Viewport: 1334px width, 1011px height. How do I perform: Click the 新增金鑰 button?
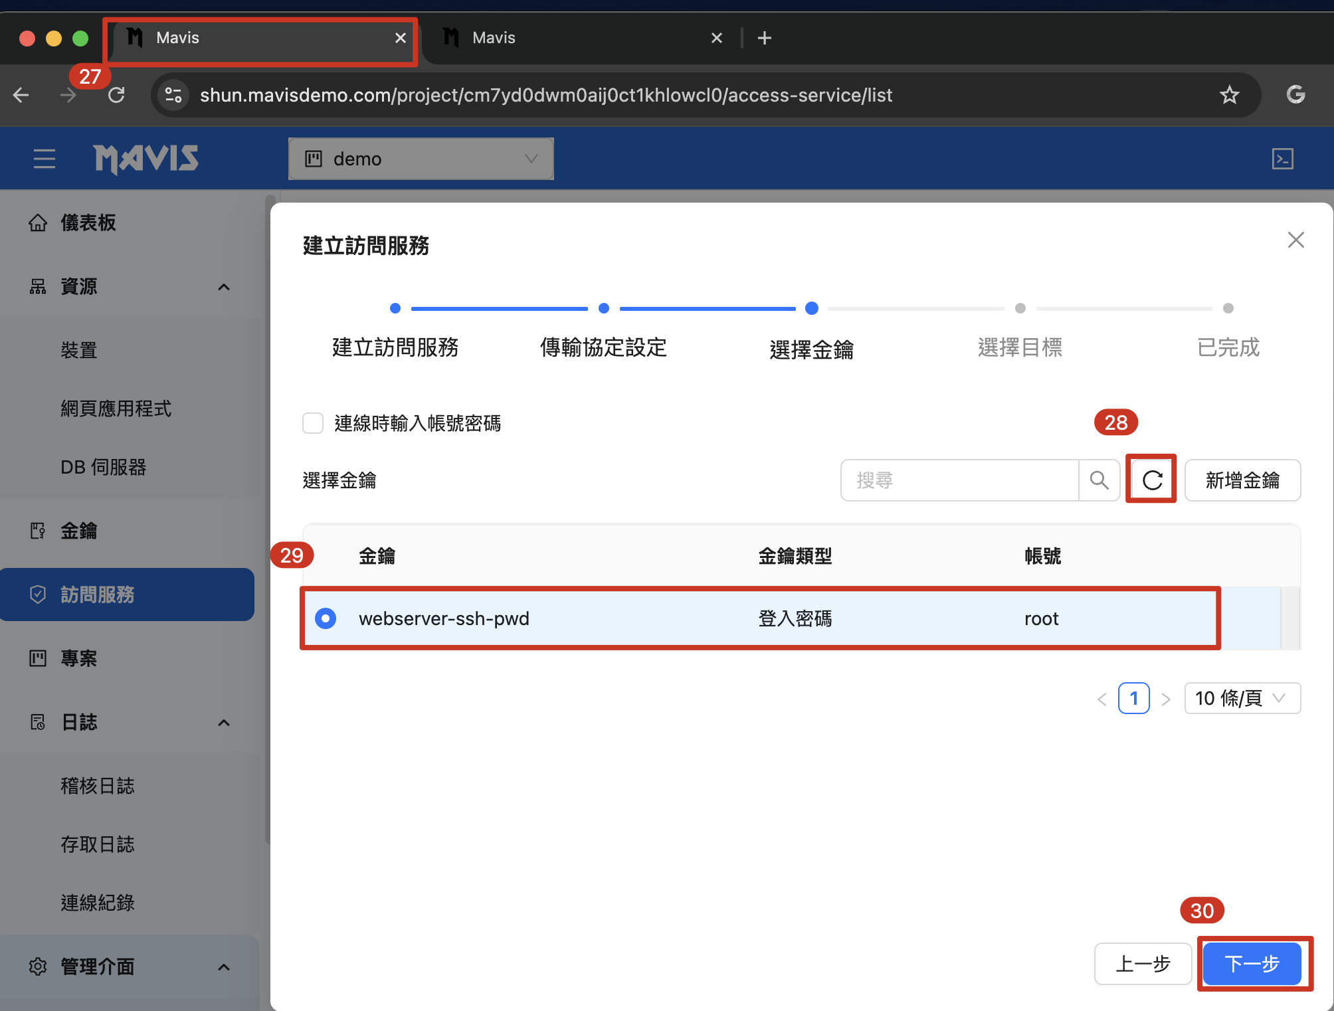click(1242, 480)
